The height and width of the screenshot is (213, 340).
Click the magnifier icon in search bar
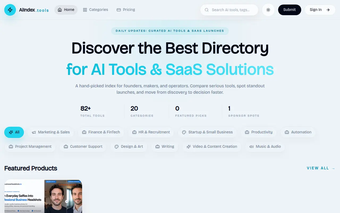point(207,10)
